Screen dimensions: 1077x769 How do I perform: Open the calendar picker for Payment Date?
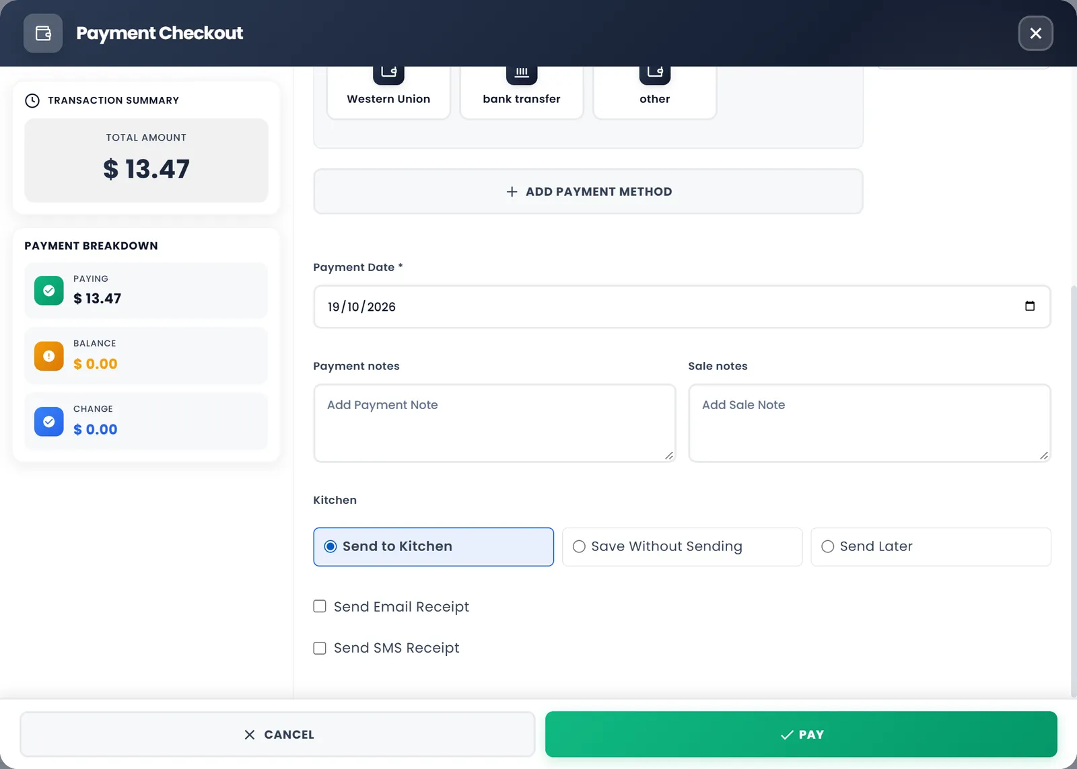click(x=1030, y=306)
